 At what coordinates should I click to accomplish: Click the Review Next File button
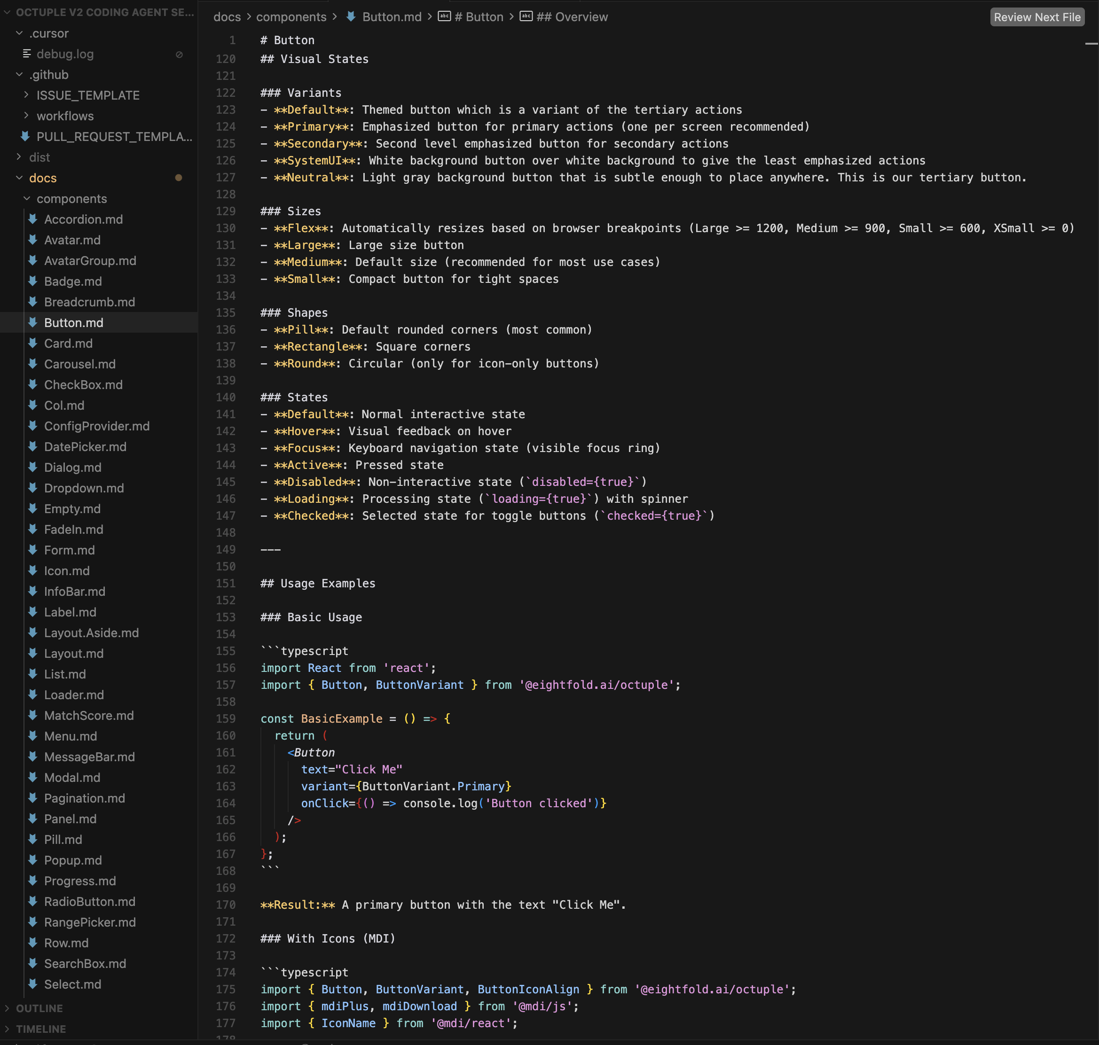tap(1036, 17)
